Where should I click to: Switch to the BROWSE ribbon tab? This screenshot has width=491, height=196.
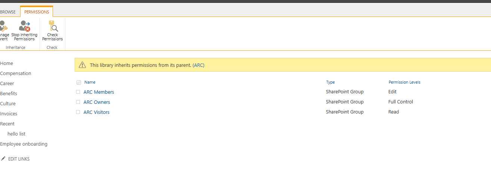(8, 12)
